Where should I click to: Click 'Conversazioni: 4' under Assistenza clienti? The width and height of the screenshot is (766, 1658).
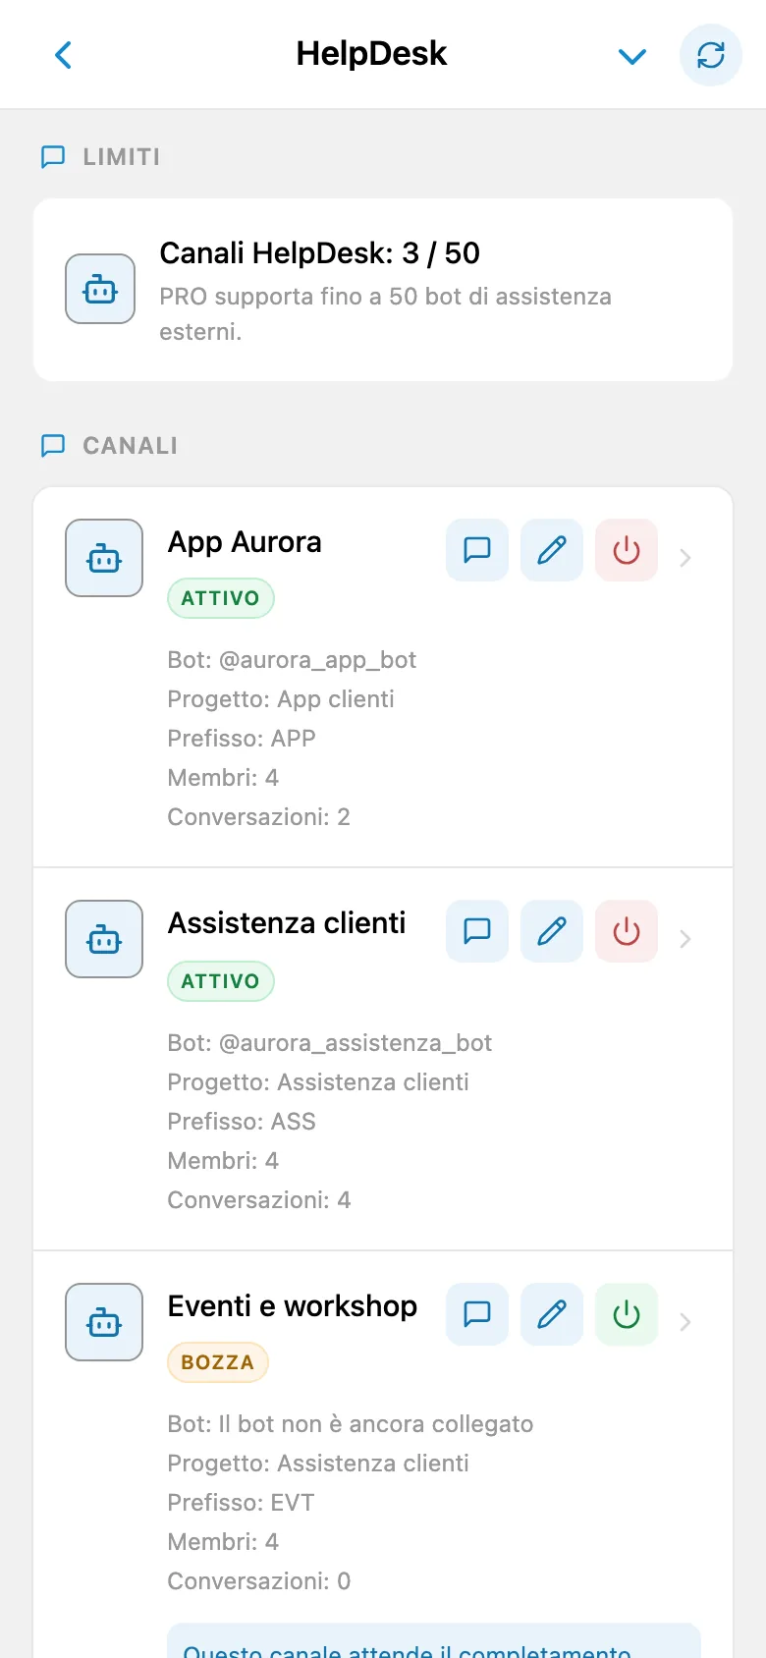tap(259, 1200)
